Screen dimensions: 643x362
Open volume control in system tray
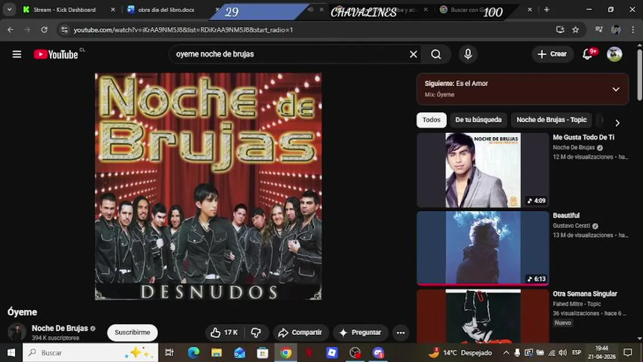pyautogui.click(x=562, y=352)
